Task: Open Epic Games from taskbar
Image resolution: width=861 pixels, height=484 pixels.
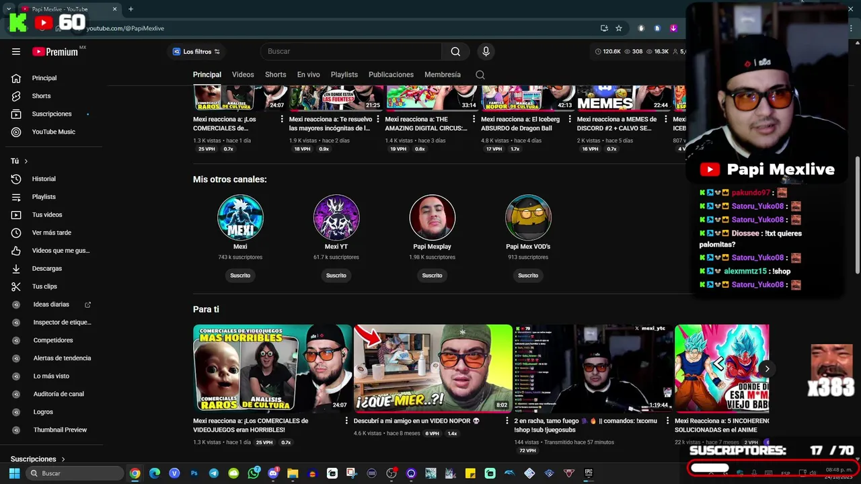Action: click(x=589, y=473)
